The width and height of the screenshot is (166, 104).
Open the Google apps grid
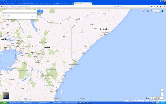pos(148,11)
